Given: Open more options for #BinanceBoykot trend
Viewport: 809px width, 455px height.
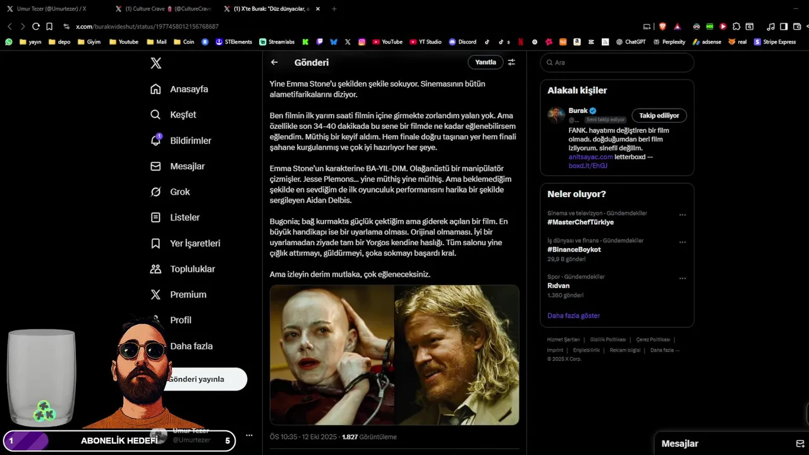Looking at the screenshot, I should (x=683, y=242).
